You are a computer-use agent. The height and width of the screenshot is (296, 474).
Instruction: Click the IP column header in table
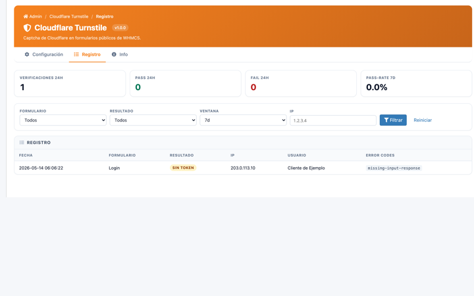[x=232, y=155]
